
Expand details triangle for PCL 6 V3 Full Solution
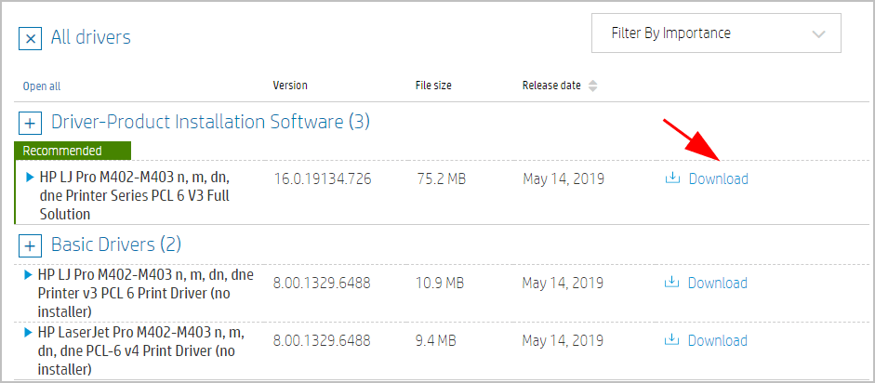[30, 178]
